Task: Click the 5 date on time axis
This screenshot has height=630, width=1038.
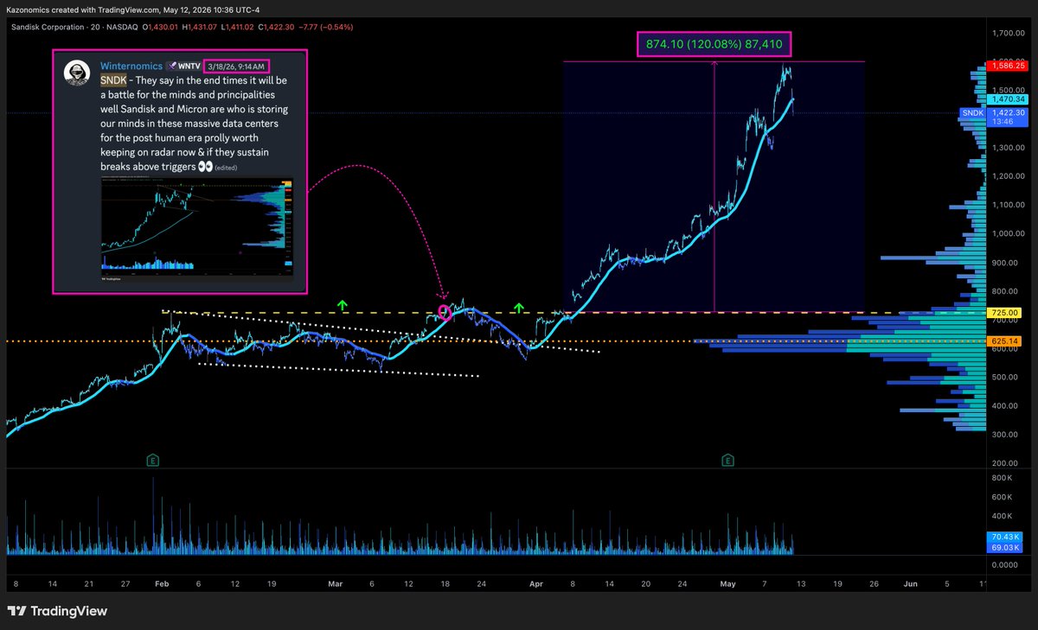Action: click(946, 584)
